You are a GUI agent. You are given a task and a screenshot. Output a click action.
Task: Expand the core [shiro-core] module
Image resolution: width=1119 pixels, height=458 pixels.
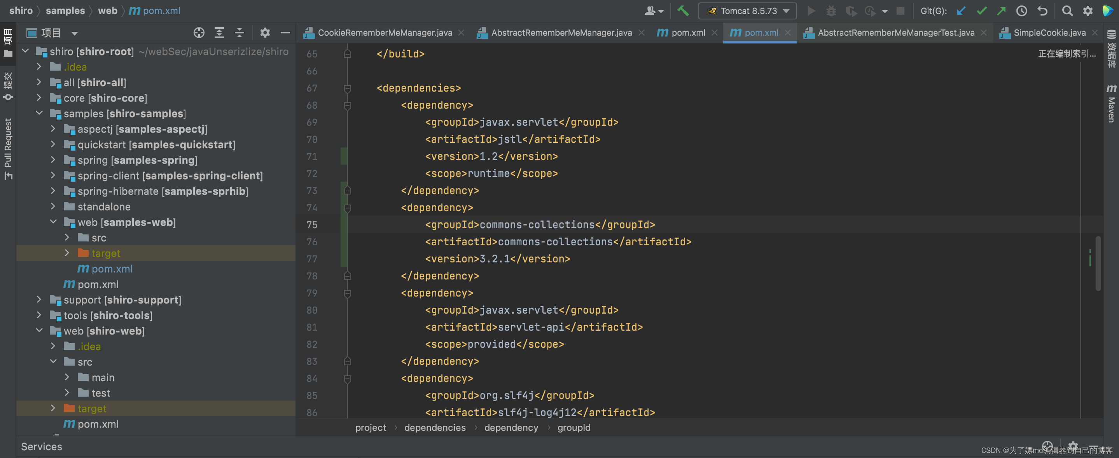39,97
